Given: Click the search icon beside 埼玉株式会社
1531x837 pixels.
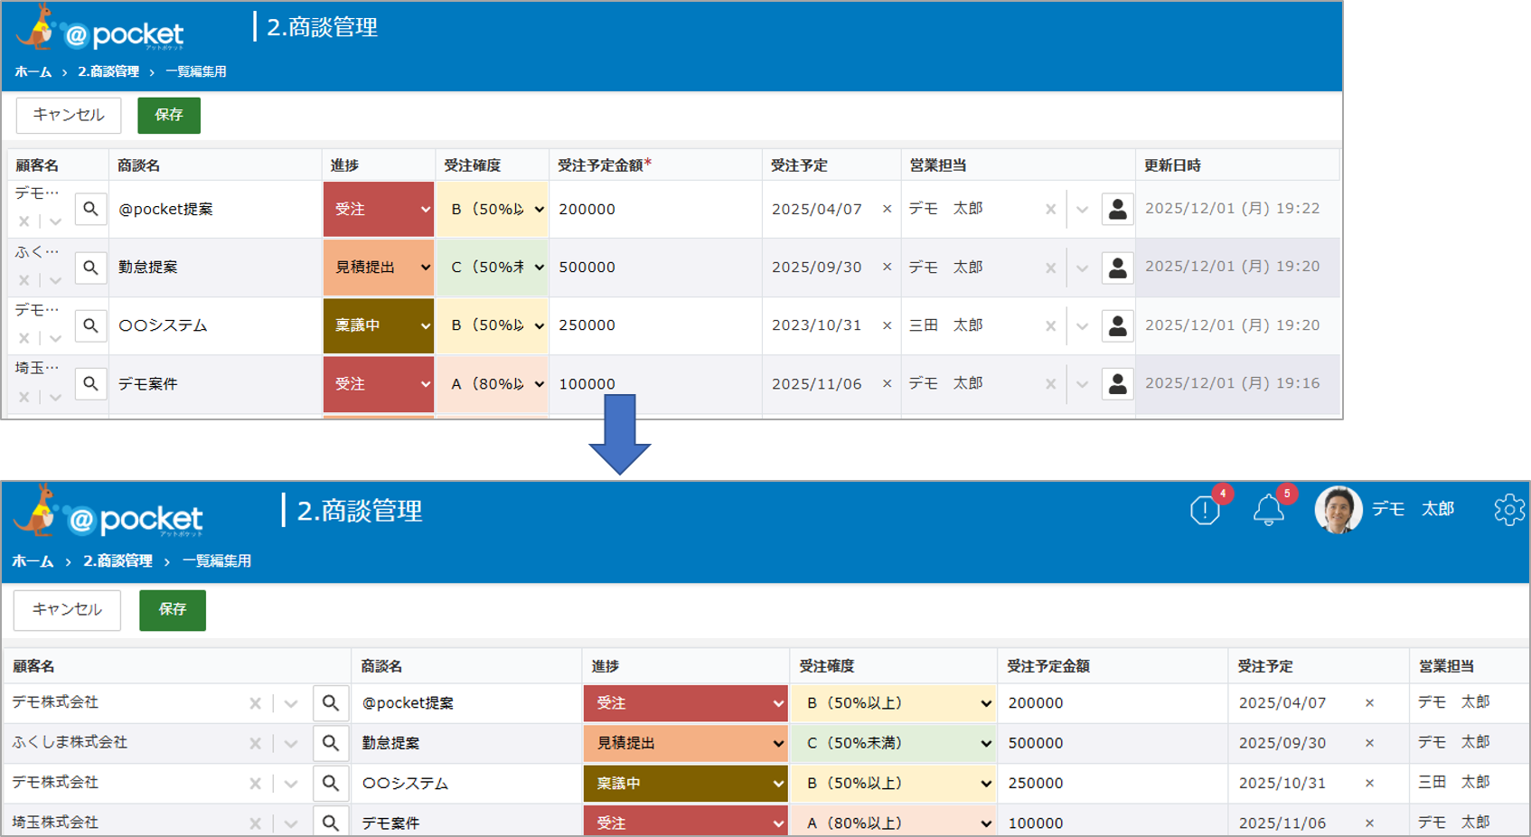Looking at the screenshot, I should pyautogui.click(x=331, y=823).
